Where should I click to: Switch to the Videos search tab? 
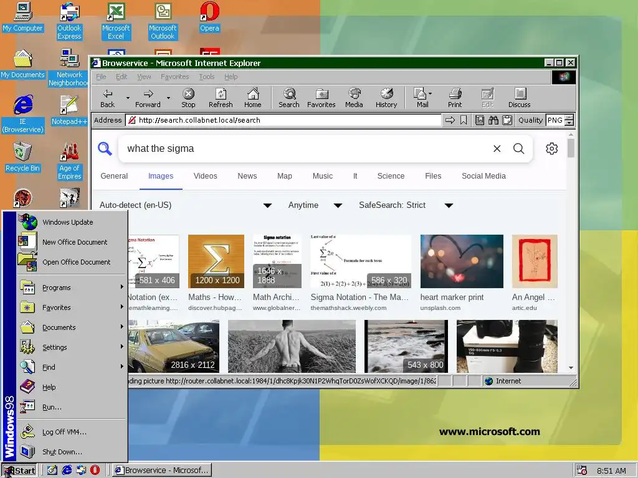pyautogui.click(x=205, y=176)
